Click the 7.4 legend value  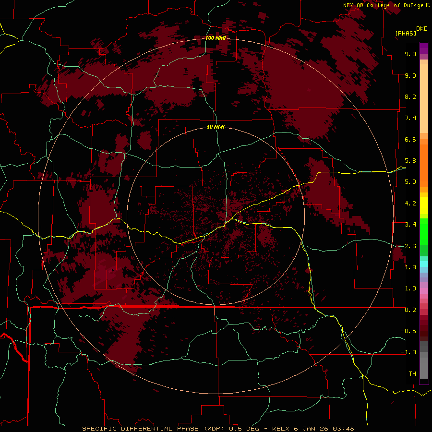[410, 118]
